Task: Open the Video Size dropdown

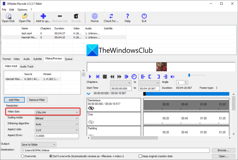Action: tap(57, 112)
